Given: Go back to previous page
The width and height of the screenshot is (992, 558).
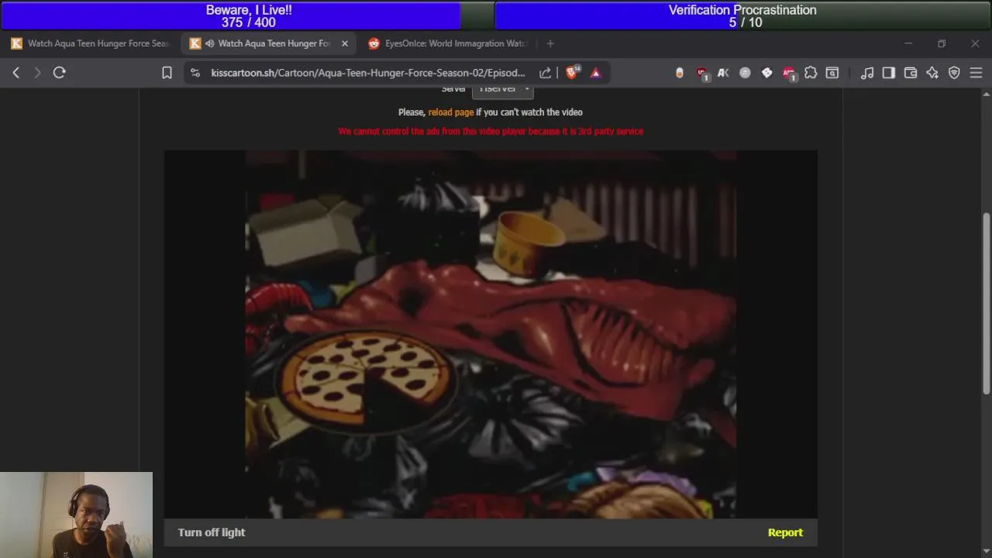Looking at the screenshot, I should tap(16, 72).
